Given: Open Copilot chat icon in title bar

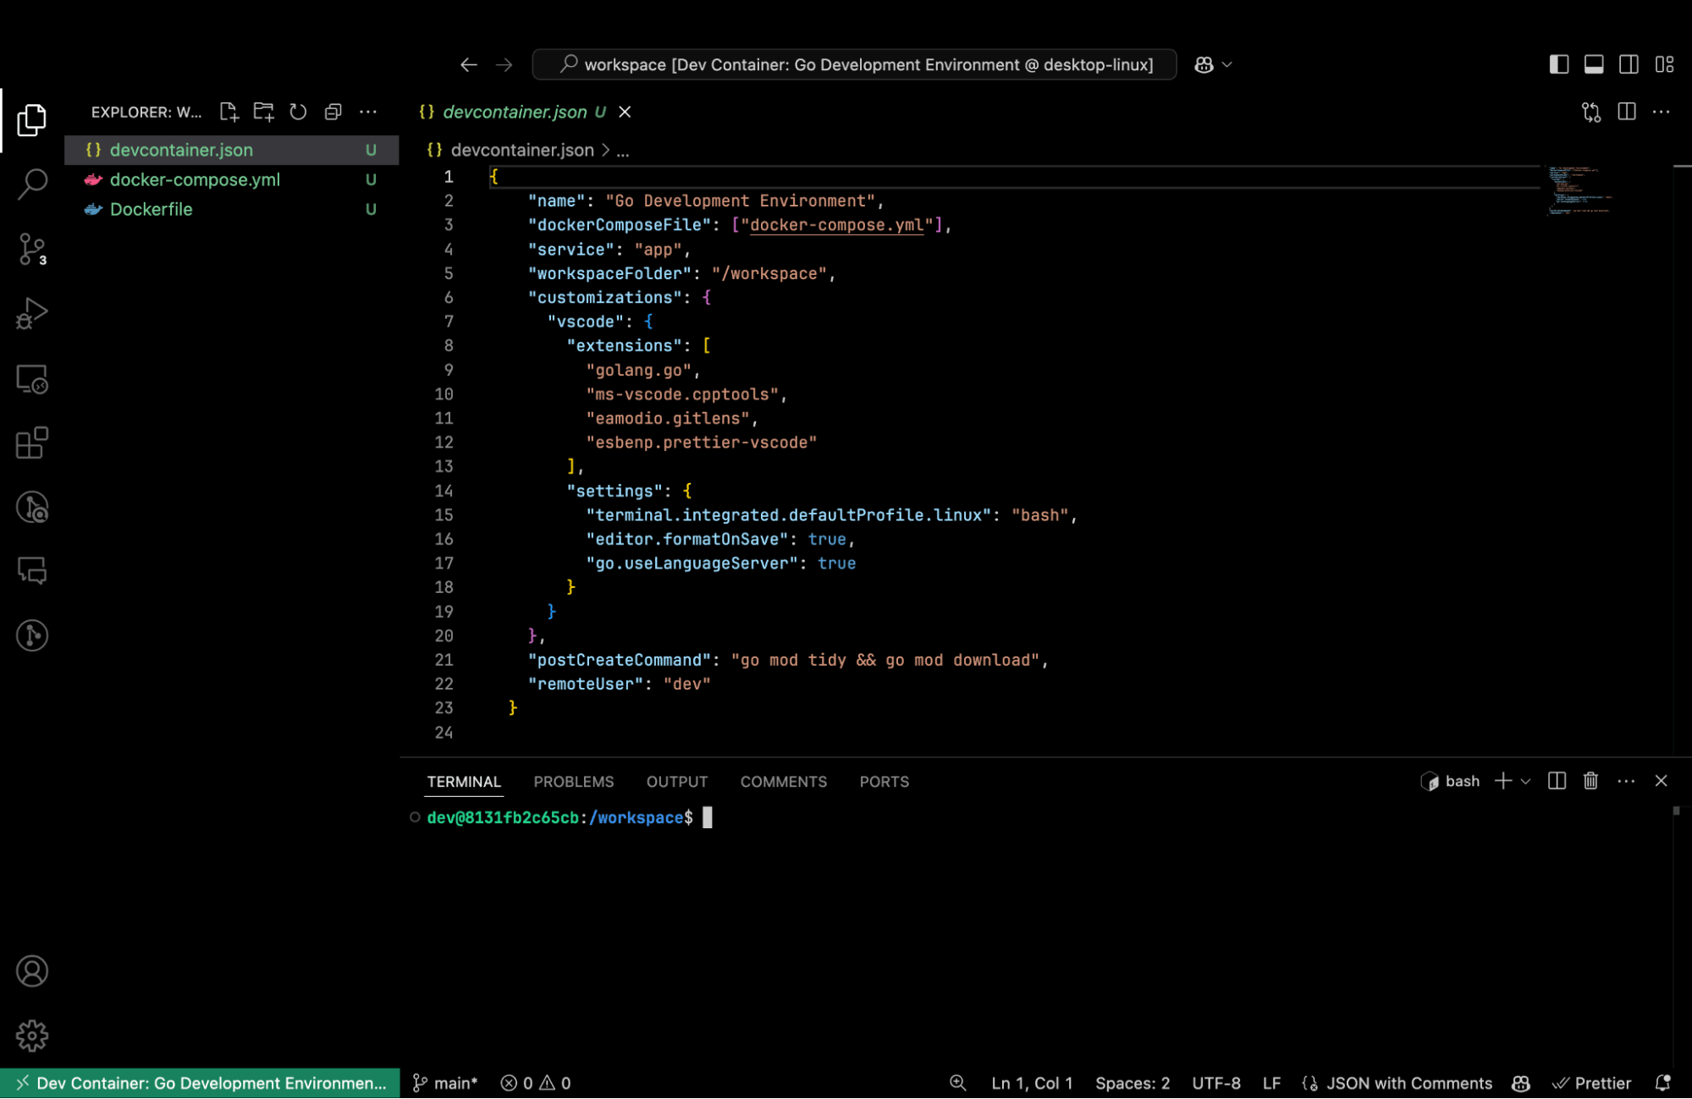Looking at the screenshot, I should pyautogui.click(x=1204, y=65).
